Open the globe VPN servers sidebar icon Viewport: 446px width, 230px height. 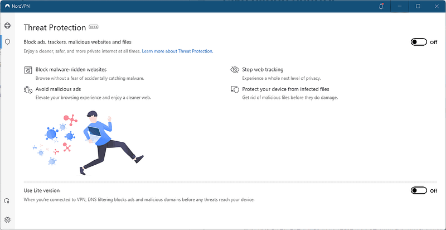click(x=7, y=26)
